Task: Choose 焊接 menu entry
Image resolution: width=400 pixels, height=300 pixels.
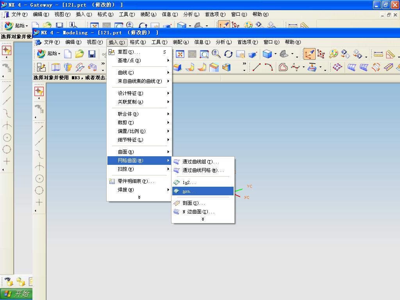Action: [x=139, y=190]
